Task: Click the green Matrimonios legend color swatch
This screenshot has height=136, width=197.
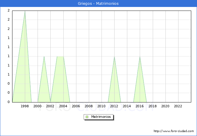Action: [x=87, y=117]
